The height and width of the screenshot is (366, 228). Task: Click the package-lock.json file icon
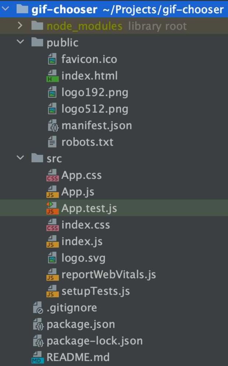tap(38, 341)
